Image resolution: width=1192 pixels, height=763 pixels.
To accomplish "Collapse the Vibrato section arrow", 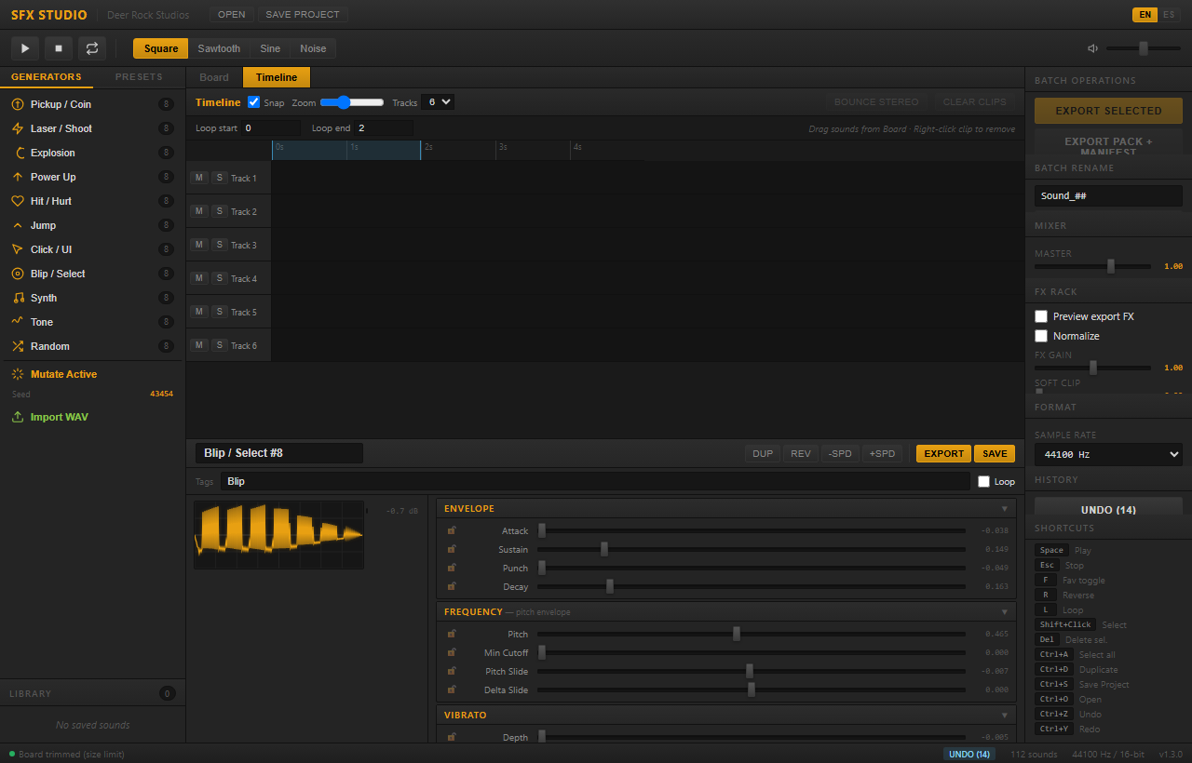I will 1004,716.
